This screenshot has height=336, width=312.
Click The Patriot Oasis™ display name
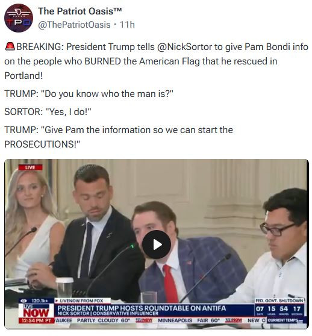pyautogui.click(x=80, y=11)
